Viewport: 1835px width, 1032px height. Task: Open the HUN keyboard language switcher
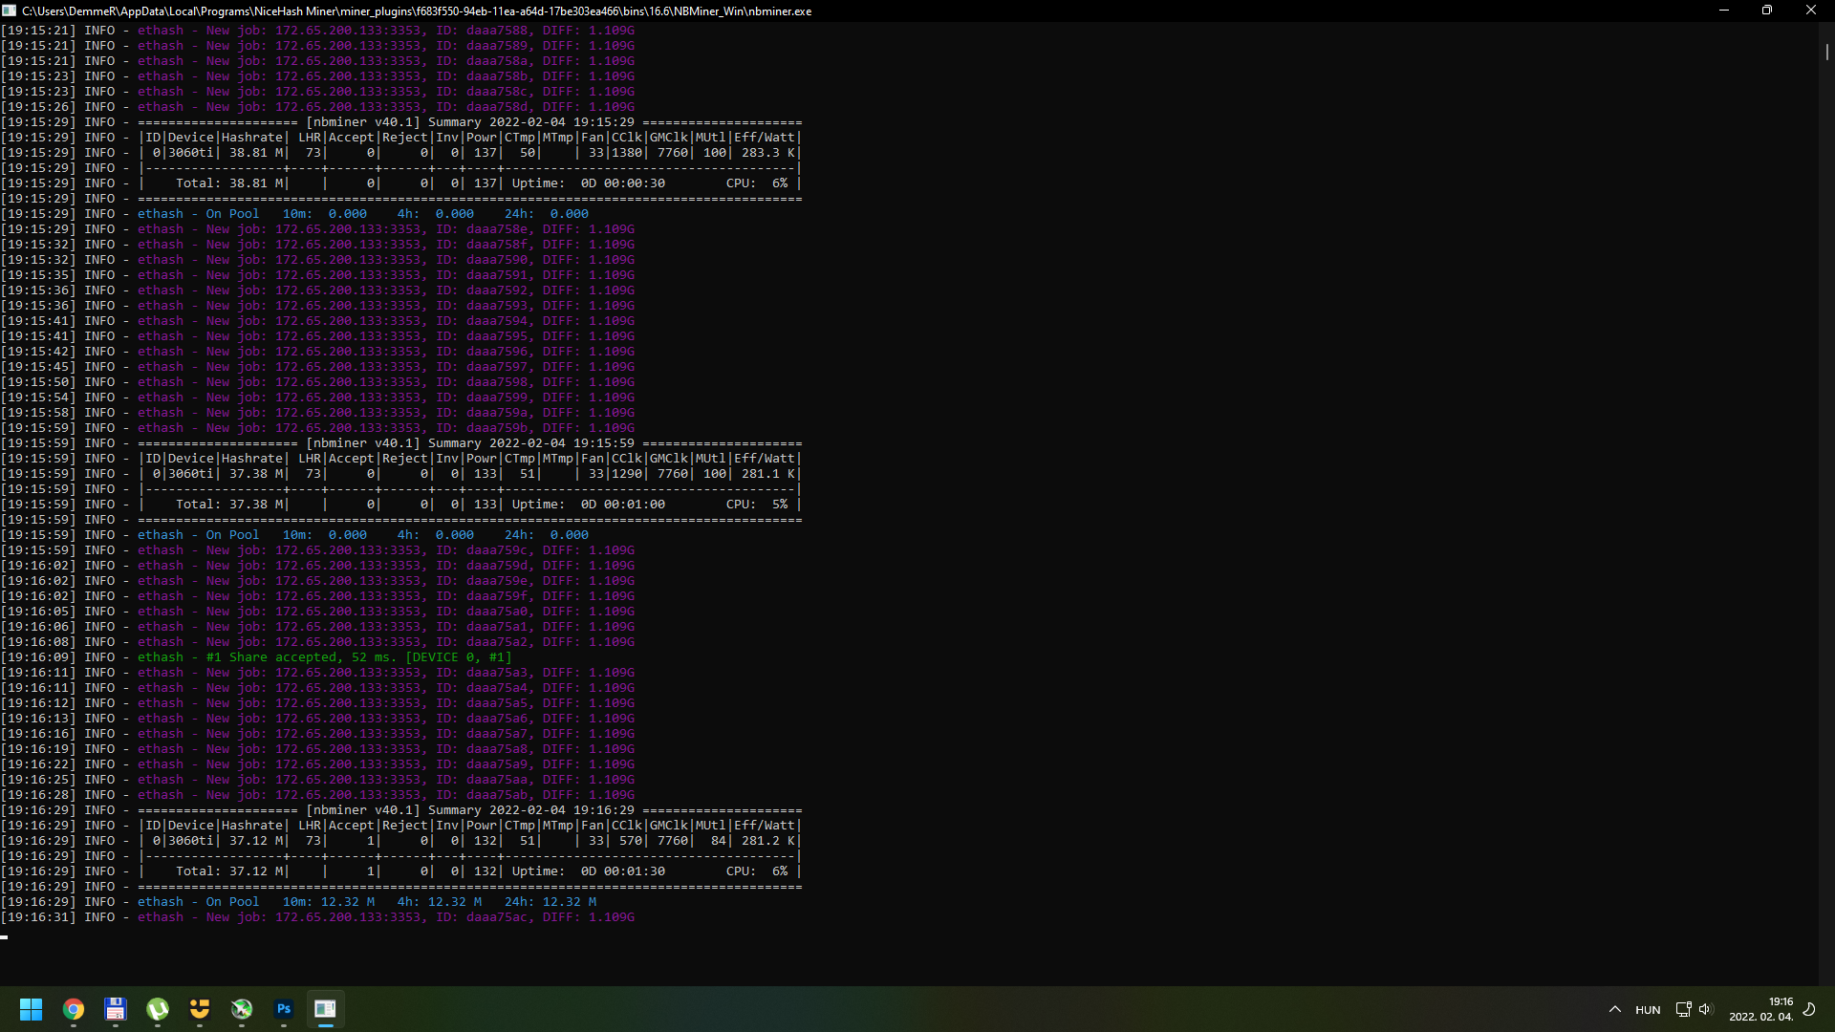click(x=1648, y=1010)
